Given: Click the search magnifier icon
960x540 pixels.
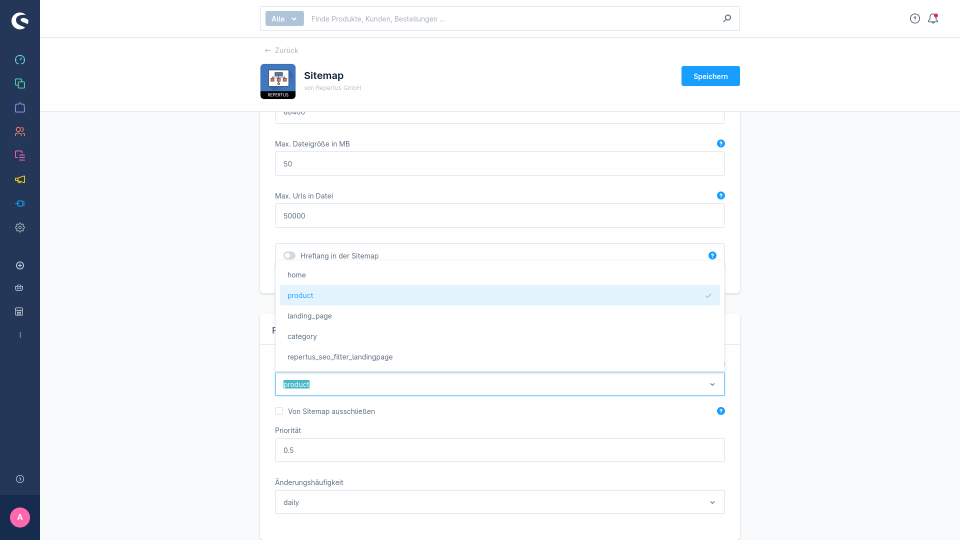Looking at the screenshot, I should pyautogui.click(x=727, y=18).
